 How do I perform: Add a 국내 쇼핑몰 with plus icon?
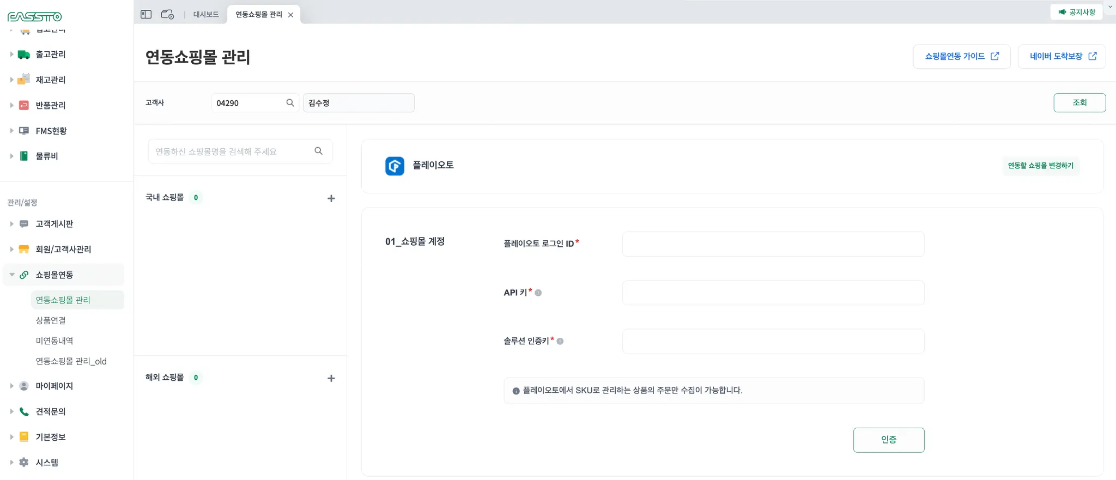click(x=331, y=198)
